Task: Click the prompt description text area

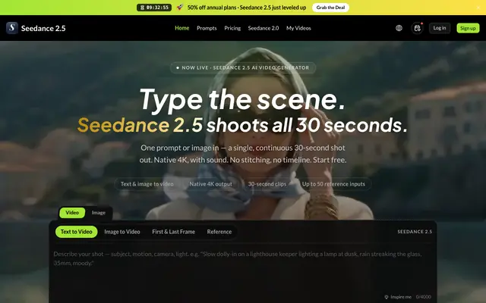Action: pos(243,269)
